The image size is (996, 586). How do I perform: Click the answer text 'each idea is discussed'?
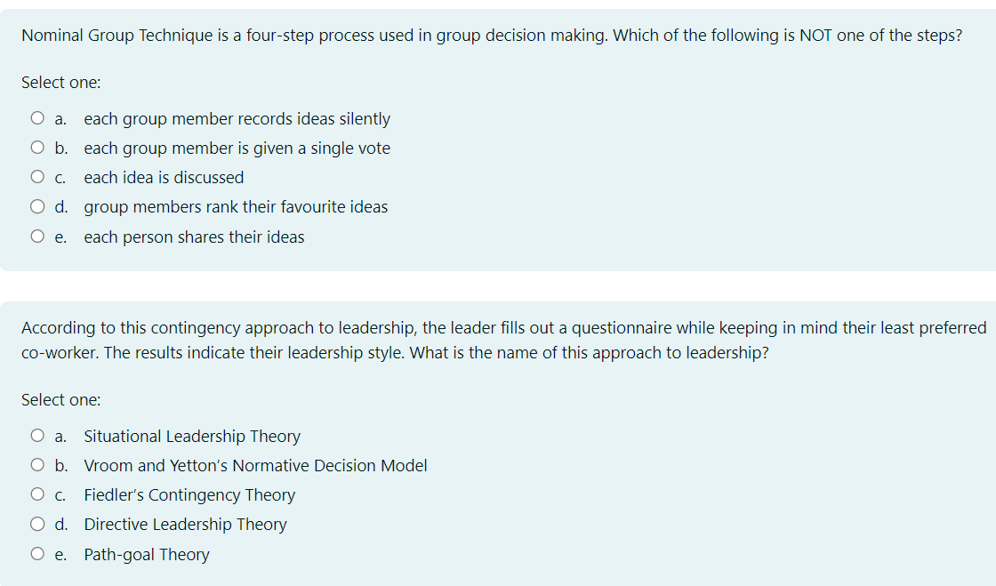(163, 177)
